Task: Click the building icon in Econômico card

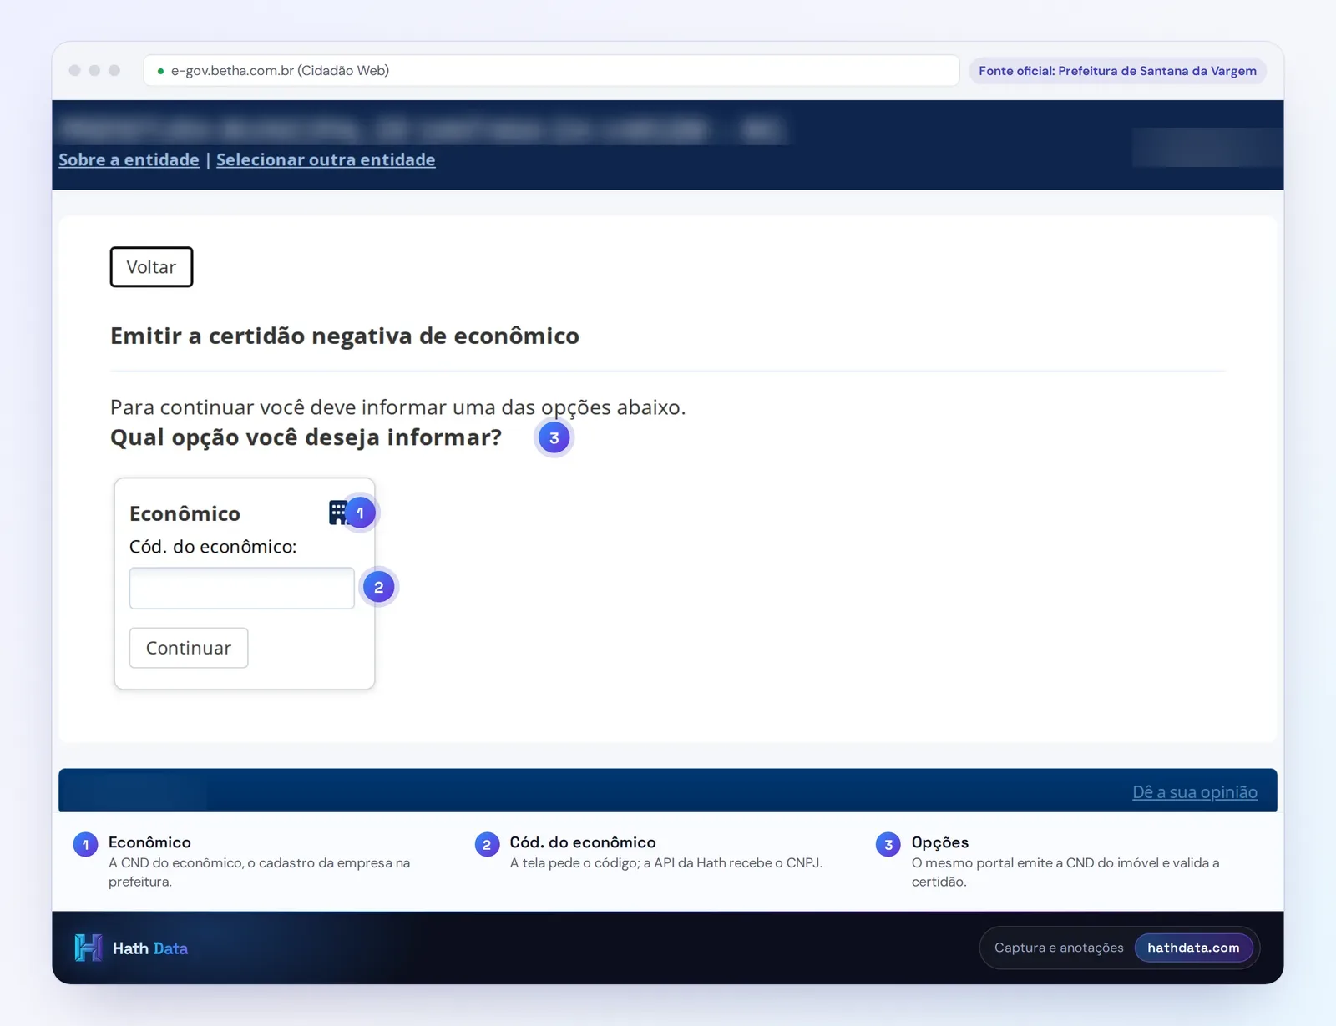Action: pyautogui.click(x=337, y=513)
